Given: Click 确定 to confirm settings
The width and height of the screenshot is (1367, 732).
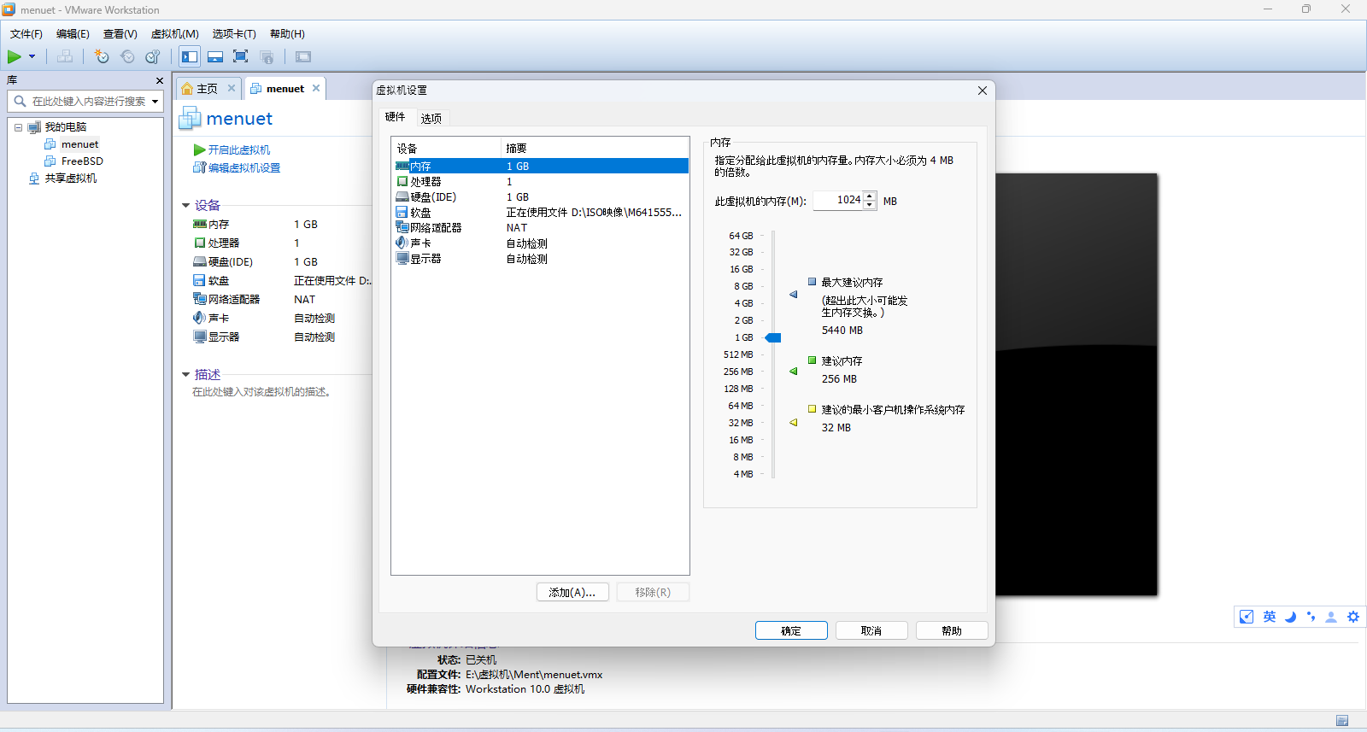Looking at the screenshot, I should 791,630.
